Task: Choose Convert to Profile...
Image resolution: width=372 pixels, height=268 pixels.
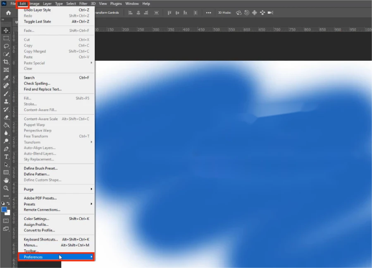Action: 57,230
